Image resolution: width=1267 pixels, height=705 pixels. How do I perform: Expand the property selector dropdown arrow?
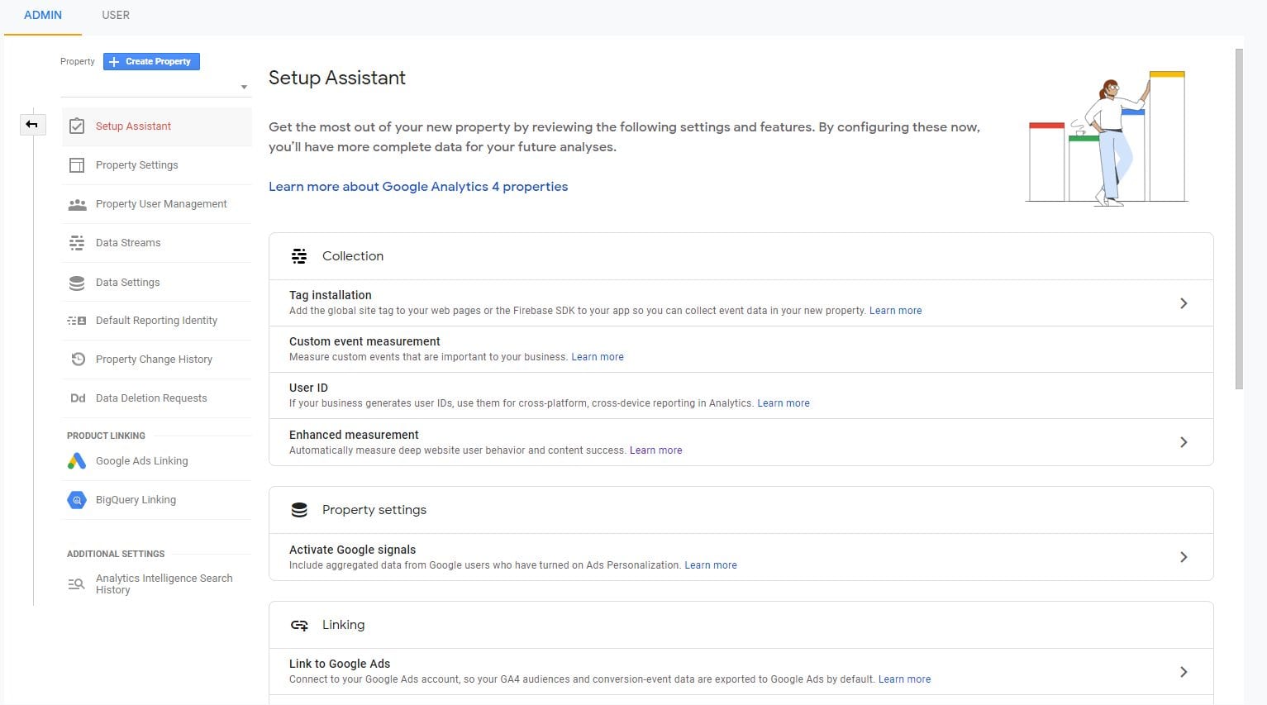click(244, 86)
